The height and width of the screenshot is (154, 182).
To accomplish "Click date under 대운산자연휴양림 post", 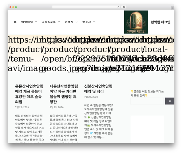I will (56, 107).
